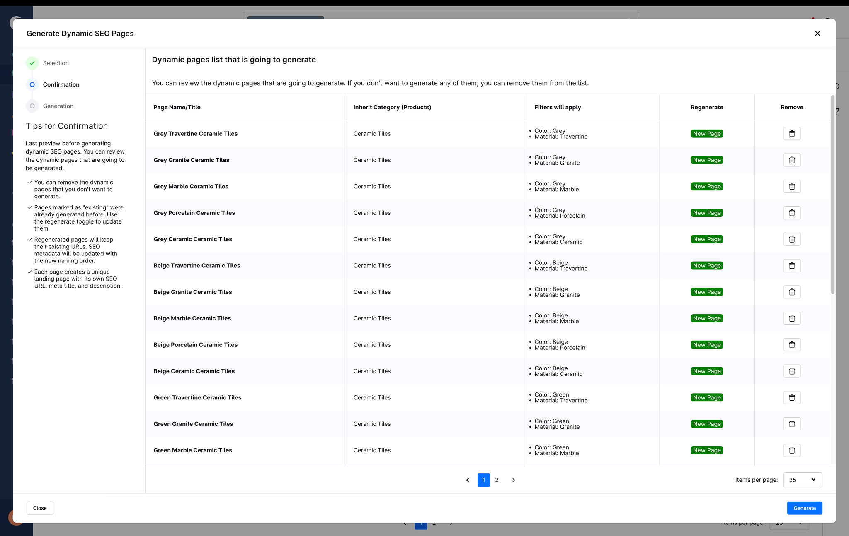Remove Beige Porcelain Ceramic Tiles entry
Image resolution: width=849 pixels, height=536 pixels.
792,345
